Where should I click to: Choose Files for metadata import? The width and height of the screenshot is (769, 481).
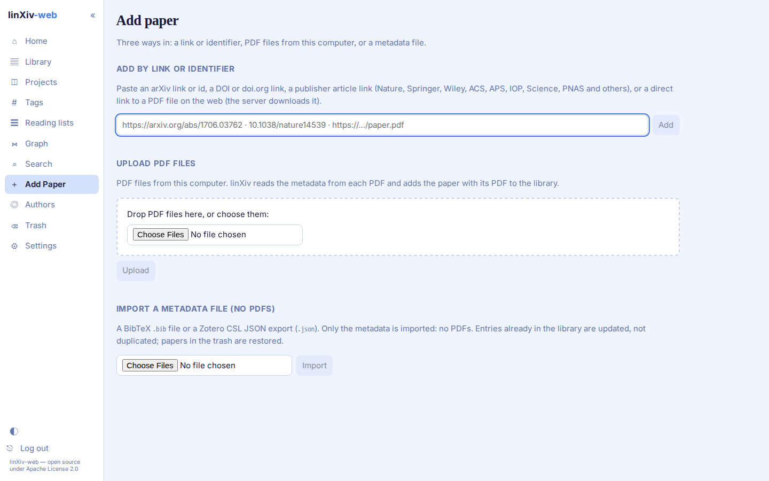click(150, 366)
